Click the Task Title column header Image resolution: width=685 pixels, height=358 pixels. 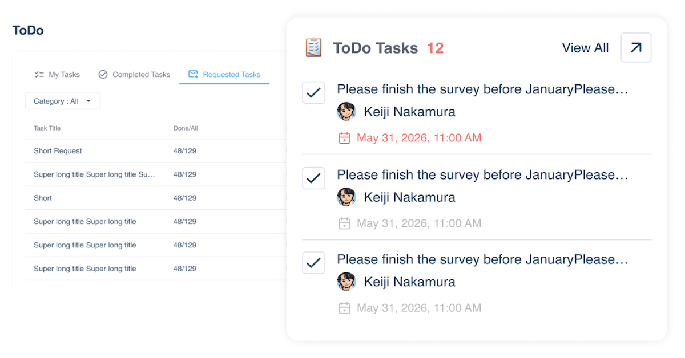coord(47,128)
